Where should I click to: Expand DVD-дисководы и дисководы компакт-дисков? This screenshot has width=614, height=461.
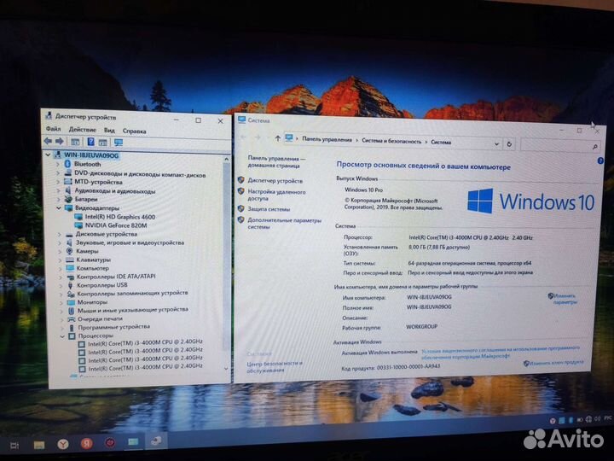click(x=58, y=172)
